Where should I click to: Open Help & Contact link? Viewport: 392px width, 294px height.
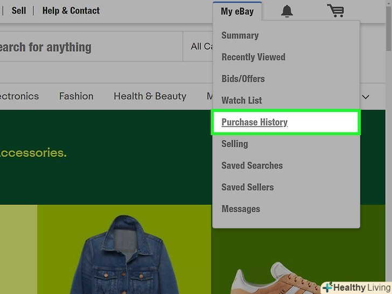point(71,11)
